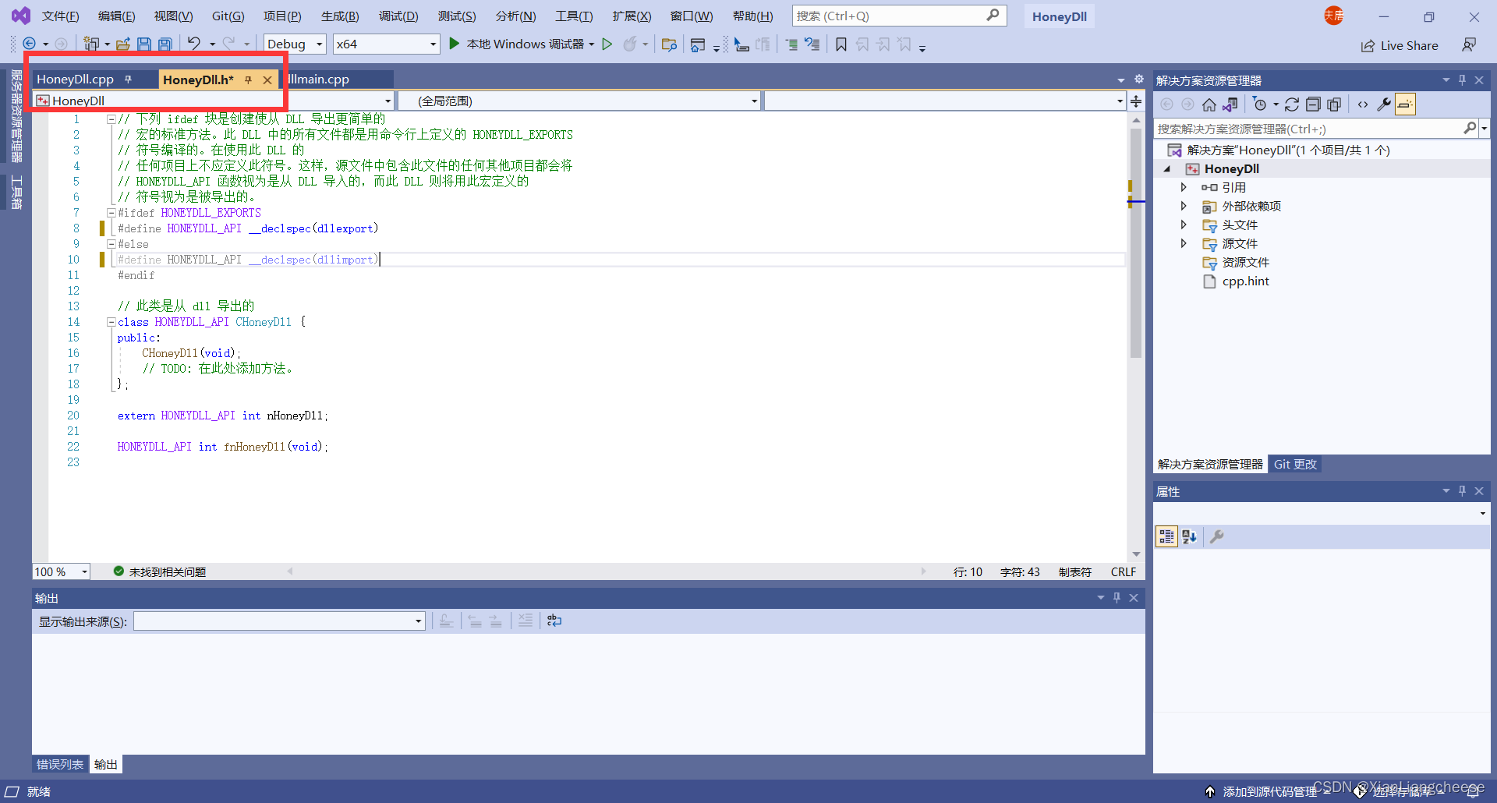The image size is (1497, 803).
Task: Open the x64 platform dropdown
Action: 386,44
